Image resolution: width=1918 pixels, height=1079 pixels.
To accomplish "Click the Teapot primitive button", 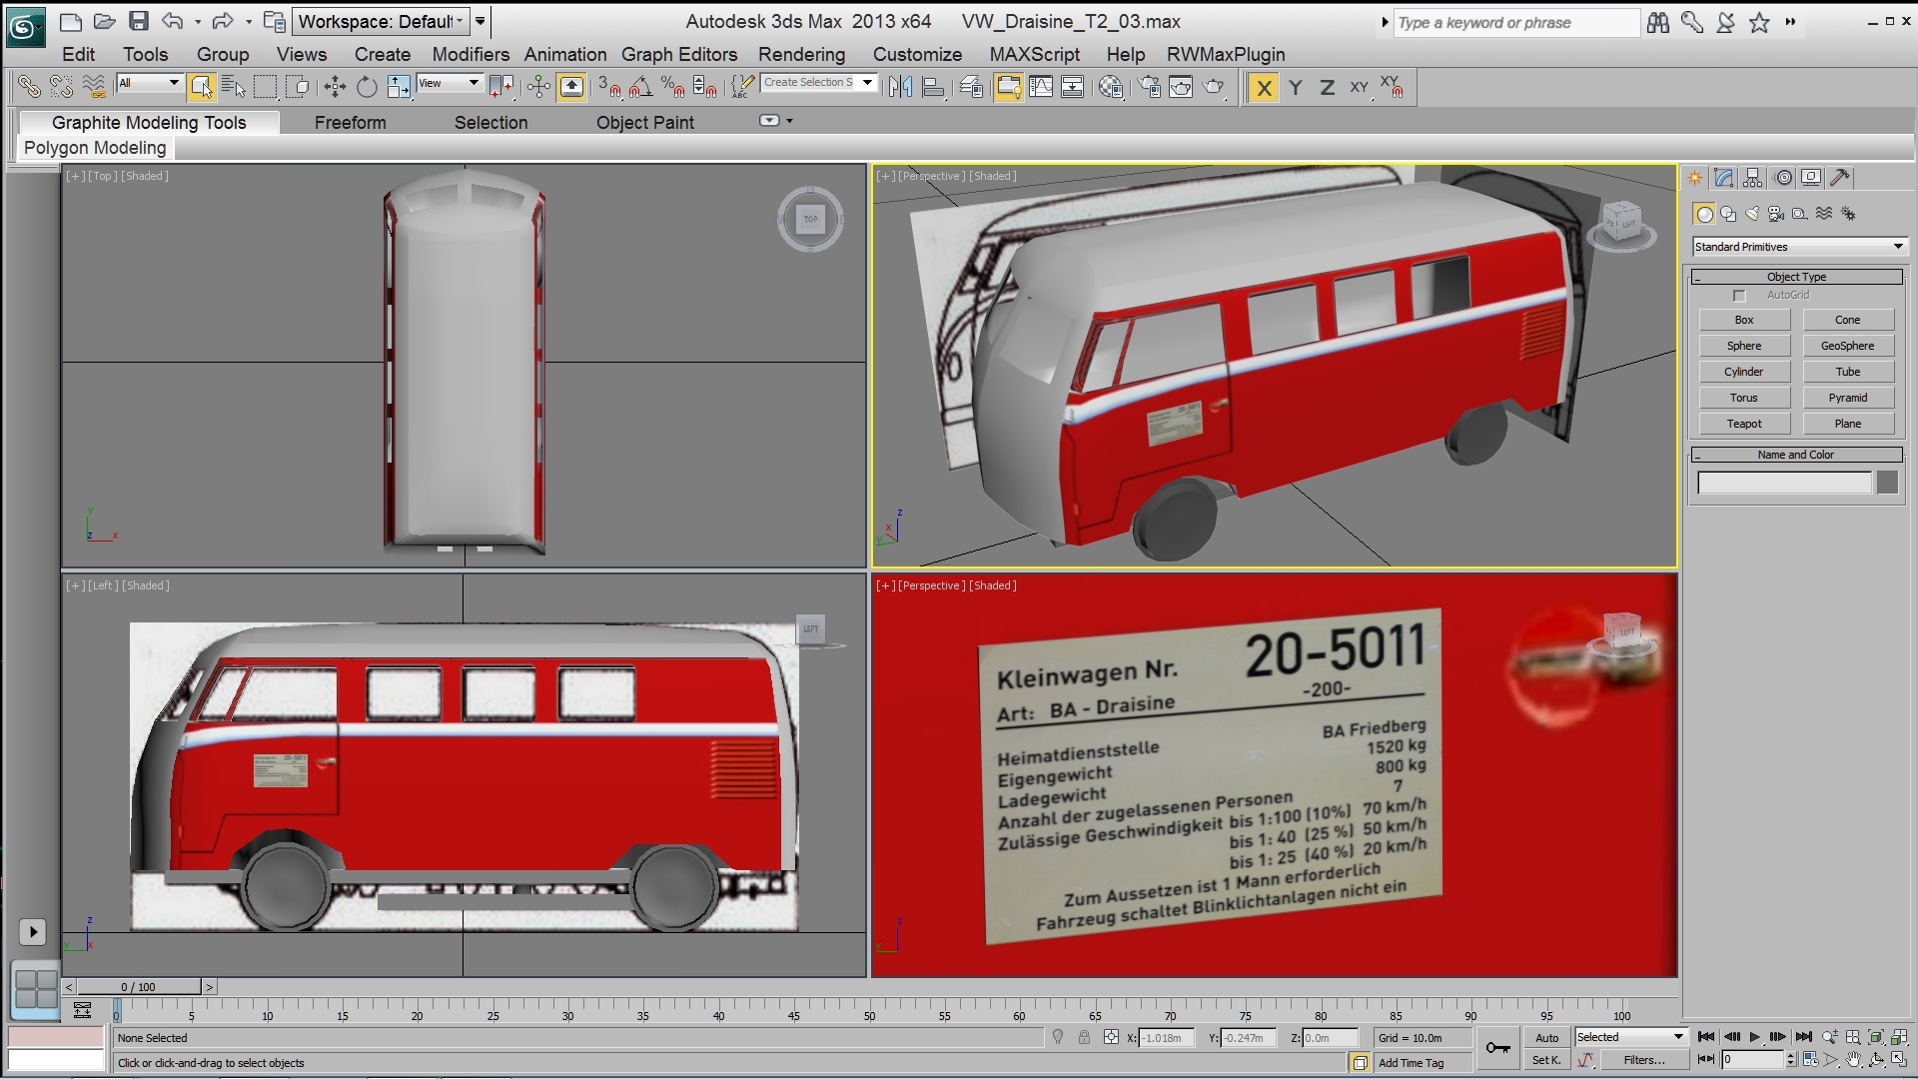I will tap(1744, 424).
